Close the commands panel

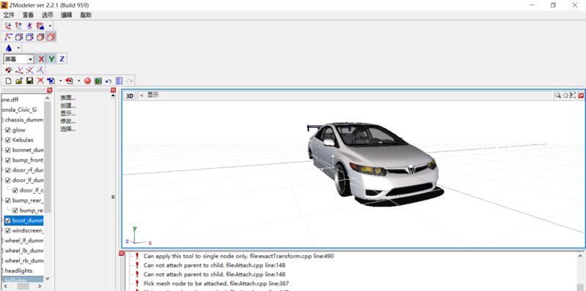click(114, 90)
